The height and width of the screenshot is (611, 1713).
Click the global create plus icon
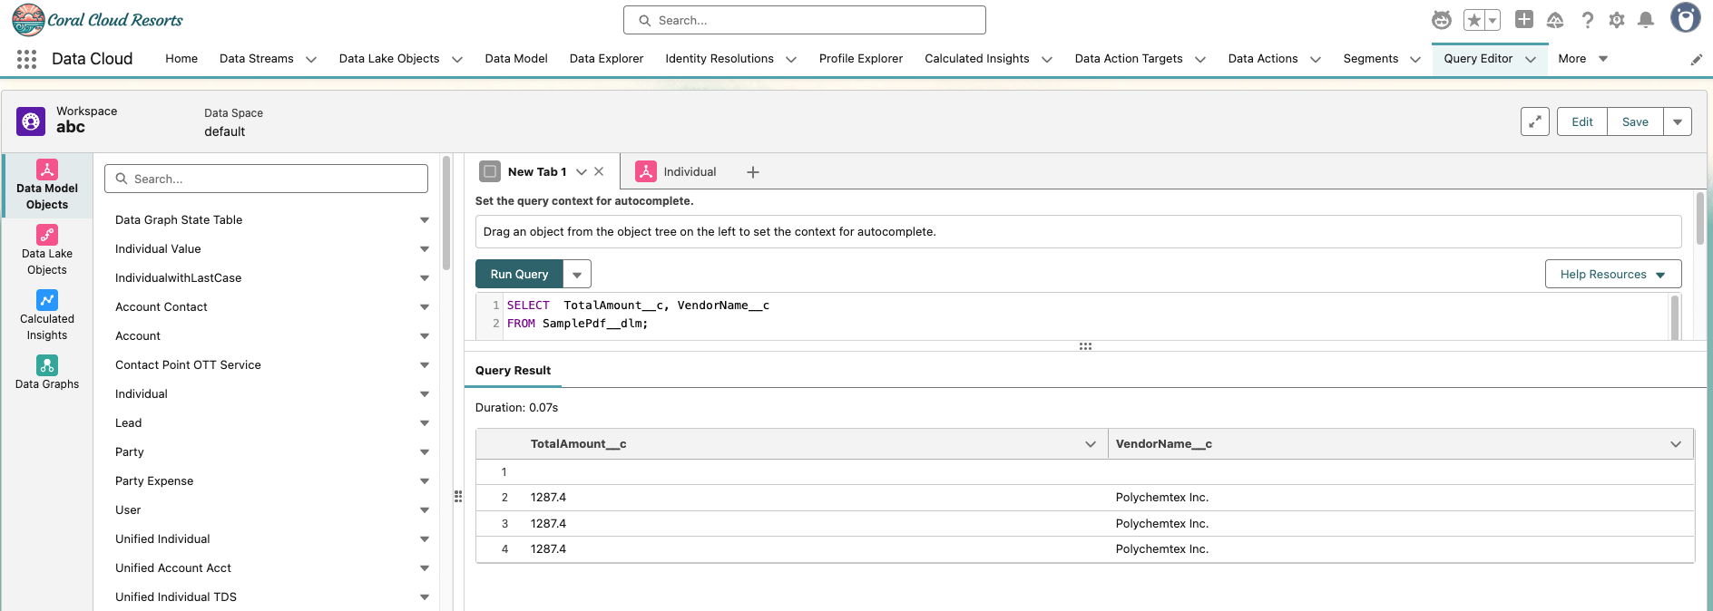1524,19
